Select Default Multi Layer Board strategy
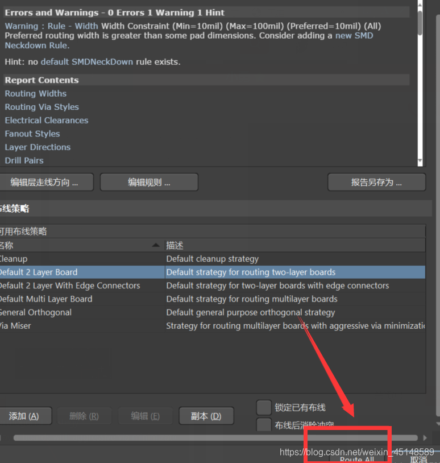 45,299
